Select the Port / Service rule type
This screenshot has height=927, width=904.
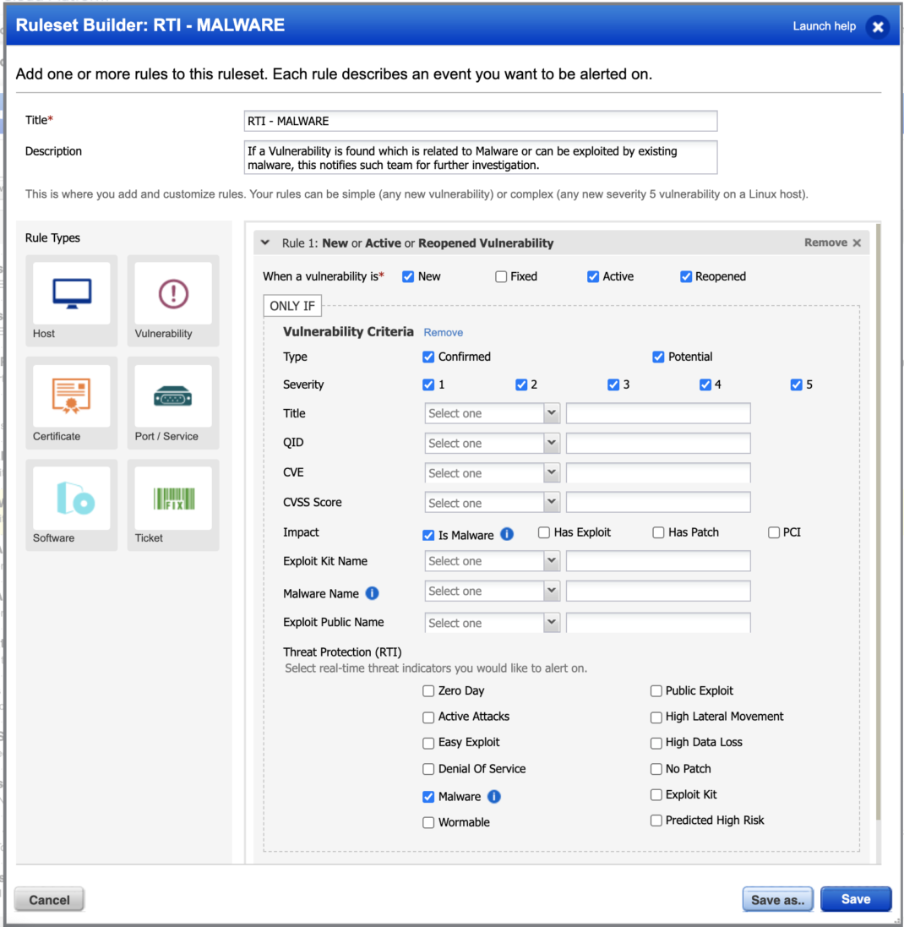click(172, 395)
